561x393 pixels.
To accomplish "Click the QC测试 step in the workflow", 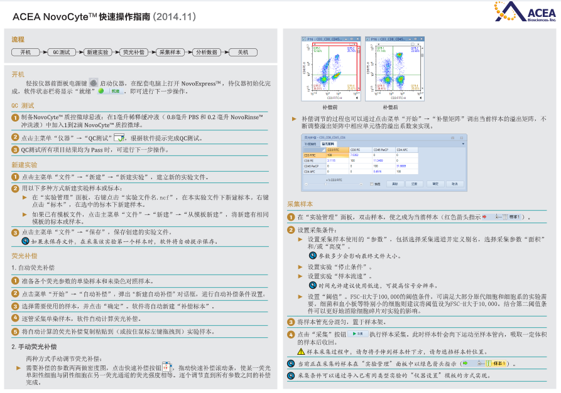I will pyautogui.click(x=62, y=52).
